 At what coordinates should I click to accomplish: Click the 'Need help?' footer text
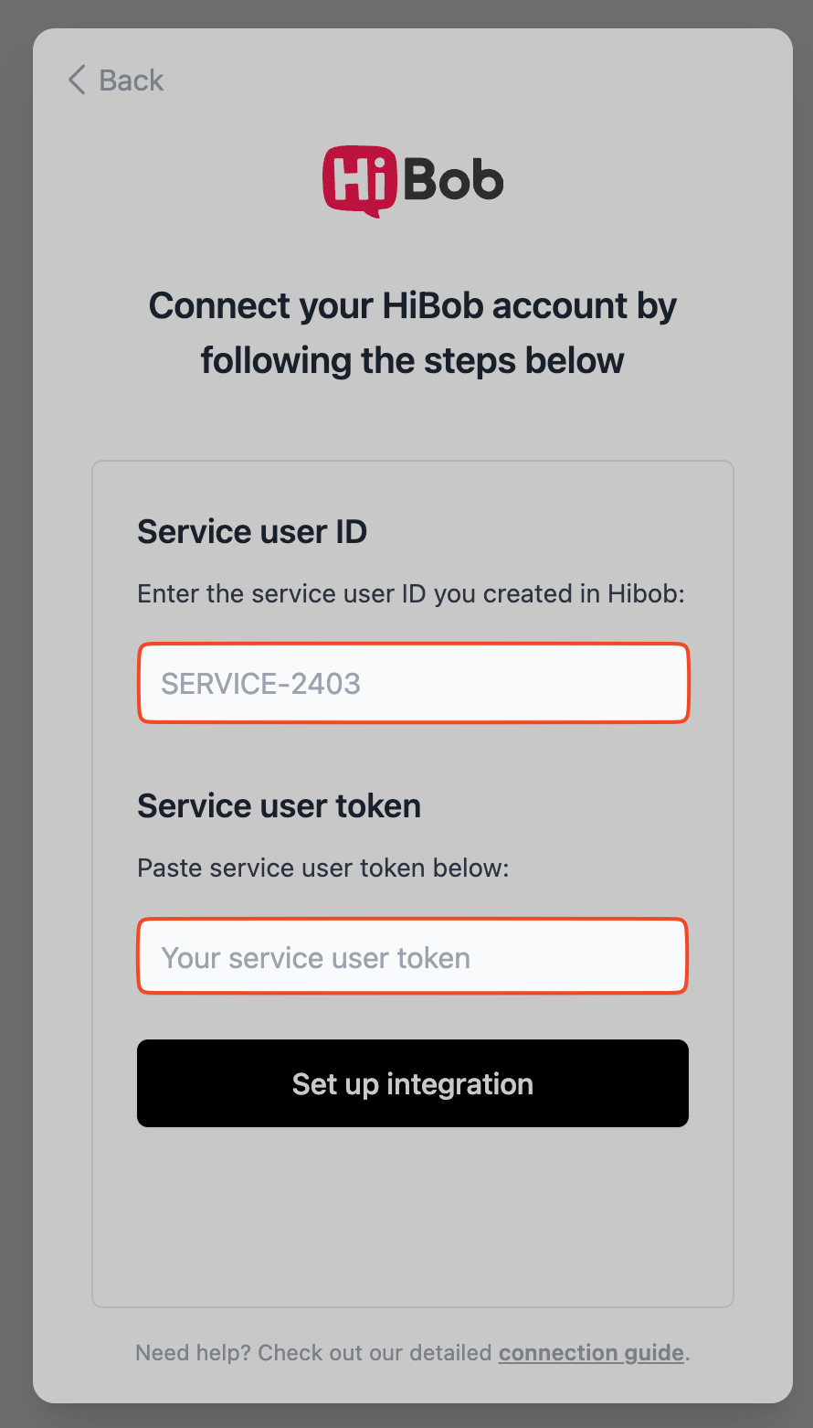(x=194, y=1352)
